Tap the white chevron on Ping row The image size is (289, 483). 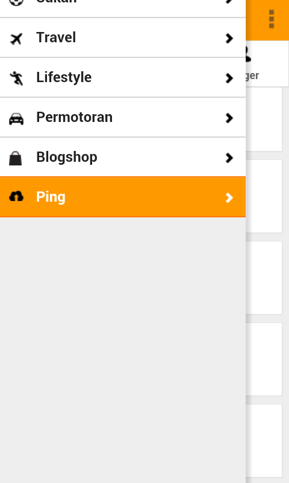[x=229, y=197]
